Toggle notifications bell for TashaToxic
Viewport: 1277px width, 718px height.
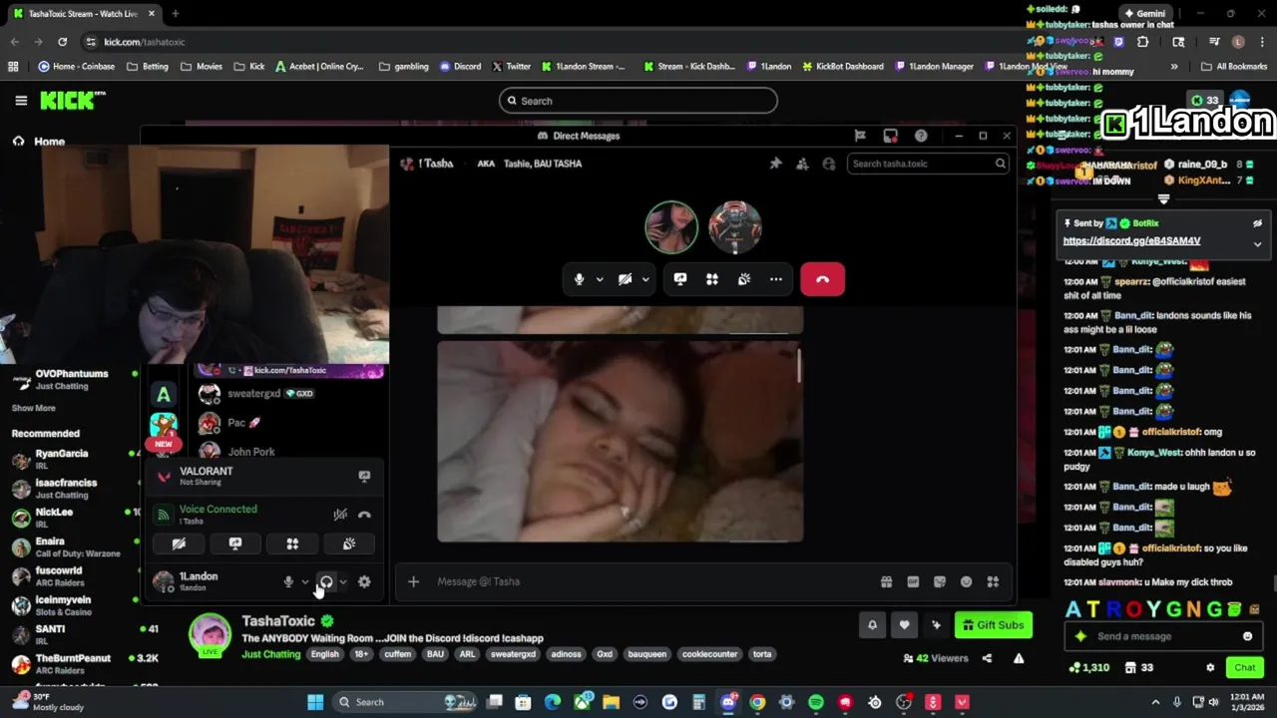click(872, 625)
